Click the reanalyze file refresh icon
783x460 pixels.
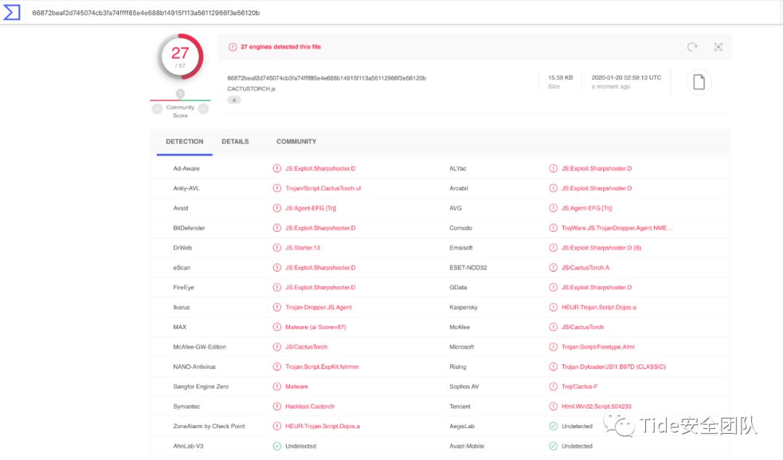click(x=692, y=47)
